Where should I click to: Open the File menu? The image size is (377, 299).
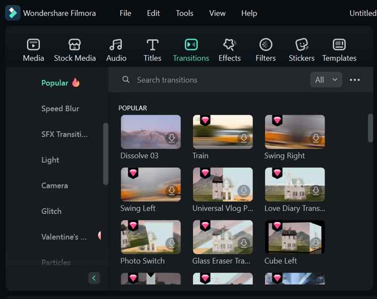tap(125, 13)
